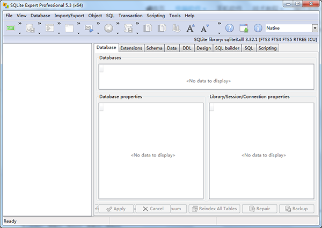Click the decrease font size icon
322x228 pixels.
point(204,28)
